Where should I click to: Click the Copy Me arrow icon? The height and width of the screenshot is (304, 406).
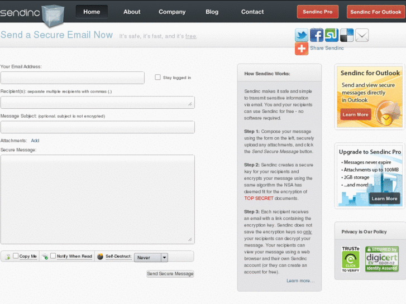pyautogui.click(x=8, y=257)
